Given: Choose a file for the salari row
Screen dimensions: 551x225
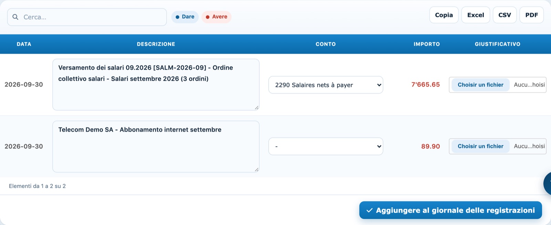Looking at the screenshot, I should pos(480,85).
